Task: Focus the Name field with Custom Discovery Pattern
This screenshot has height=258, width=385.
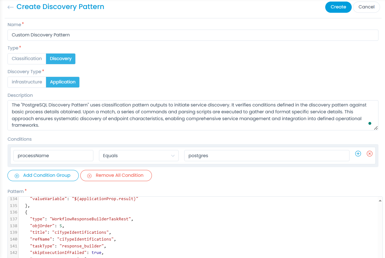Action: [x=193, y=35]
